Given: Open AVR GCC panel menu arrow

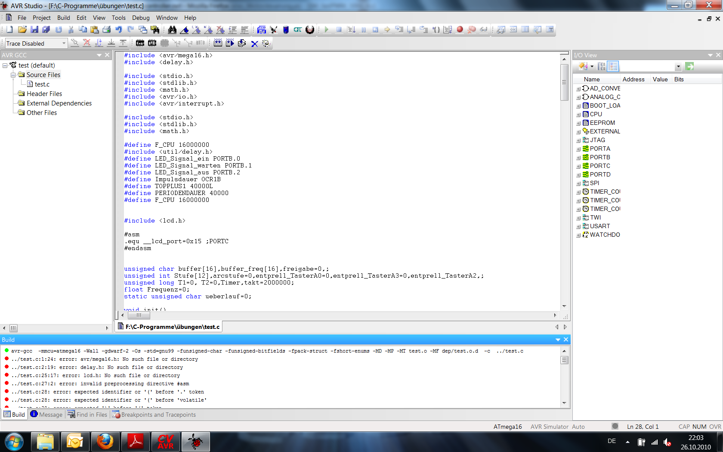Looking at the screenshot, I should pos(99,55).
